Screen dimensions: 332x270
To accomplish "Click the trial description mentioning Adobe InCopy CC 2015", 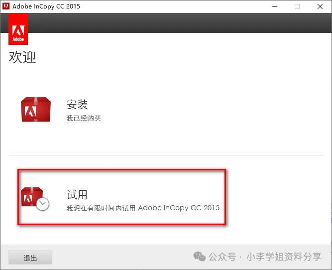I will 143,208.
